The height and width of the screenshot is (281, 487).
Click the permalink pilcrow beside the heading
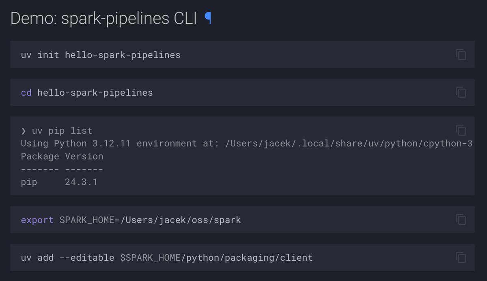[208, 18]
